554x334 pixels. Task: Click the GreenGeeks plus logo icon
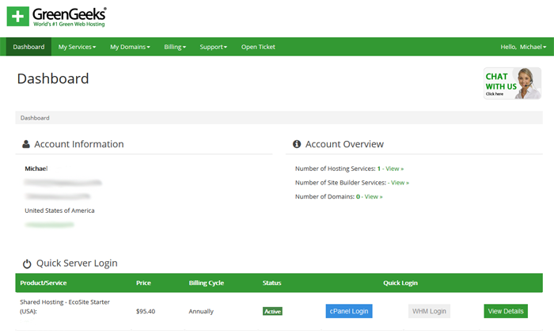pyautogui.click(x=17, y=17)
